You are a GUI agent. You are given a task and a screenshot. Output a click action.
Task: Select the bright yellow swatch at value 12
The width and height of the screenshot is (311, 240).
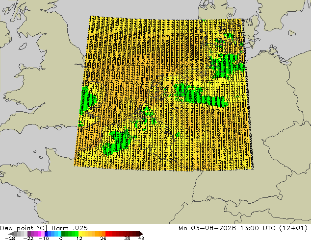tap(80, 234)
